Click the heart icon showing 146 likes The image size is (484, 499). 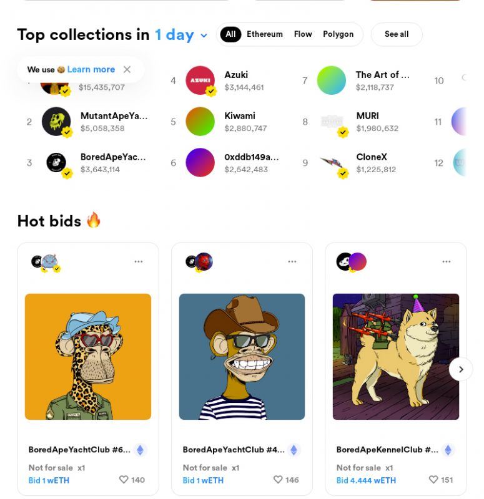pyautogui.click(x=278, y=480)
